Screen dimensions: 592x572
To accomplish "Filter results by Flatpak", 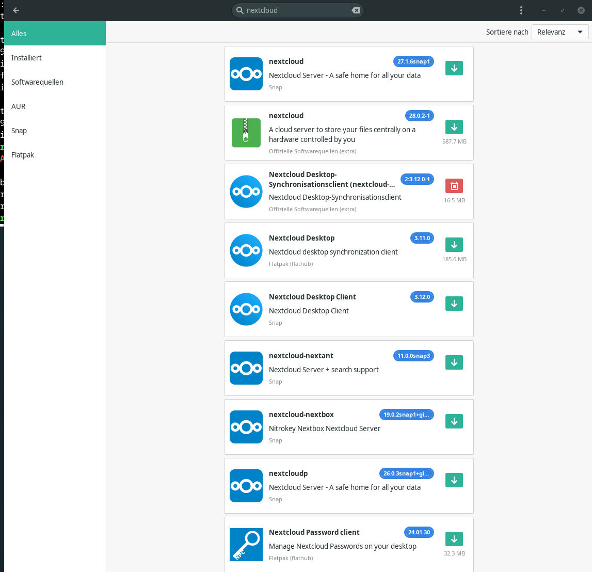I will pyautogui.click(x=55, y=155).
